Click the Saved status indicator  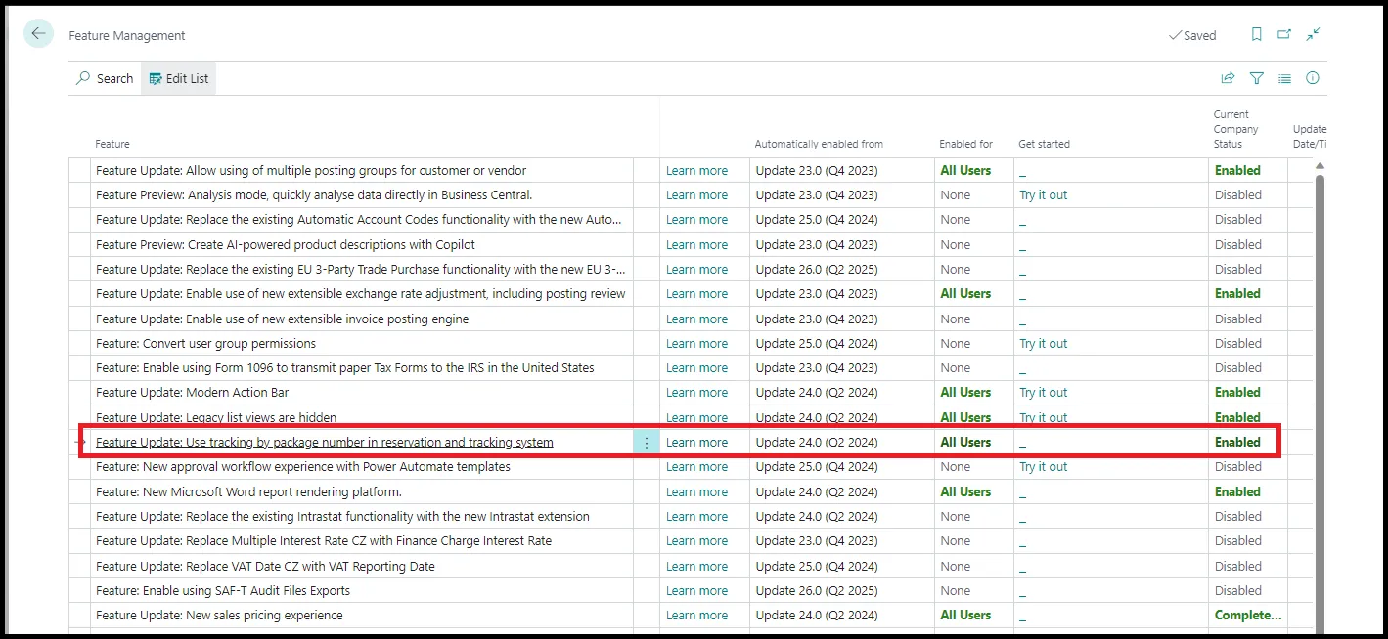[x=1192, y=35]
